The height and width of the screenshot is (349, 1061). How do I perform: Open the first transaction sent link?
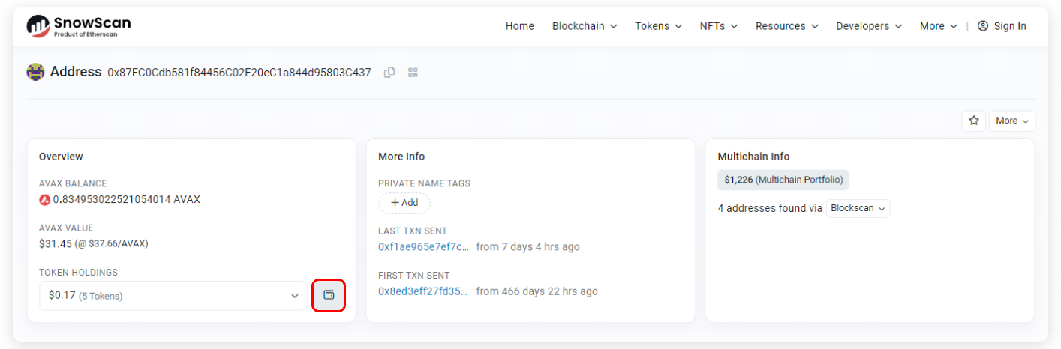click(x=423, y=291)
